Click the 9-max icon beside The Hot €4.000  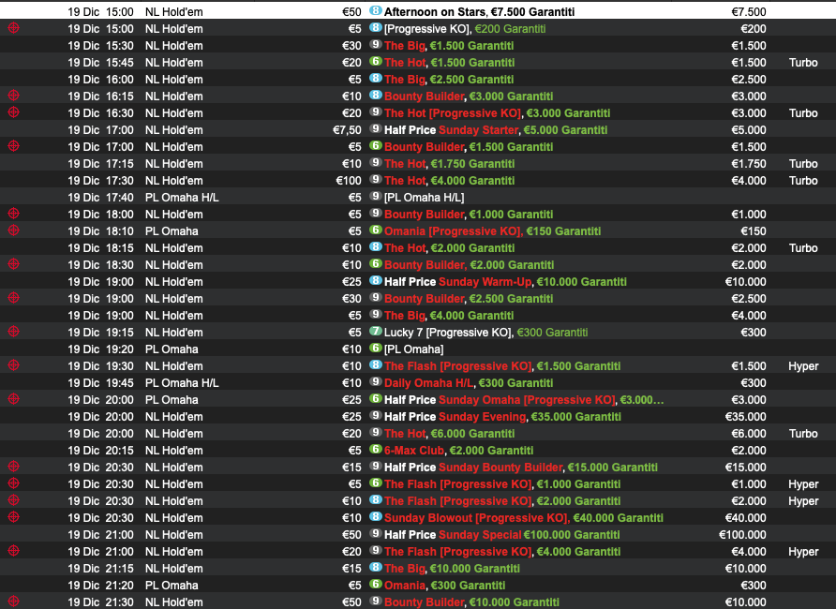click(375, 180)
